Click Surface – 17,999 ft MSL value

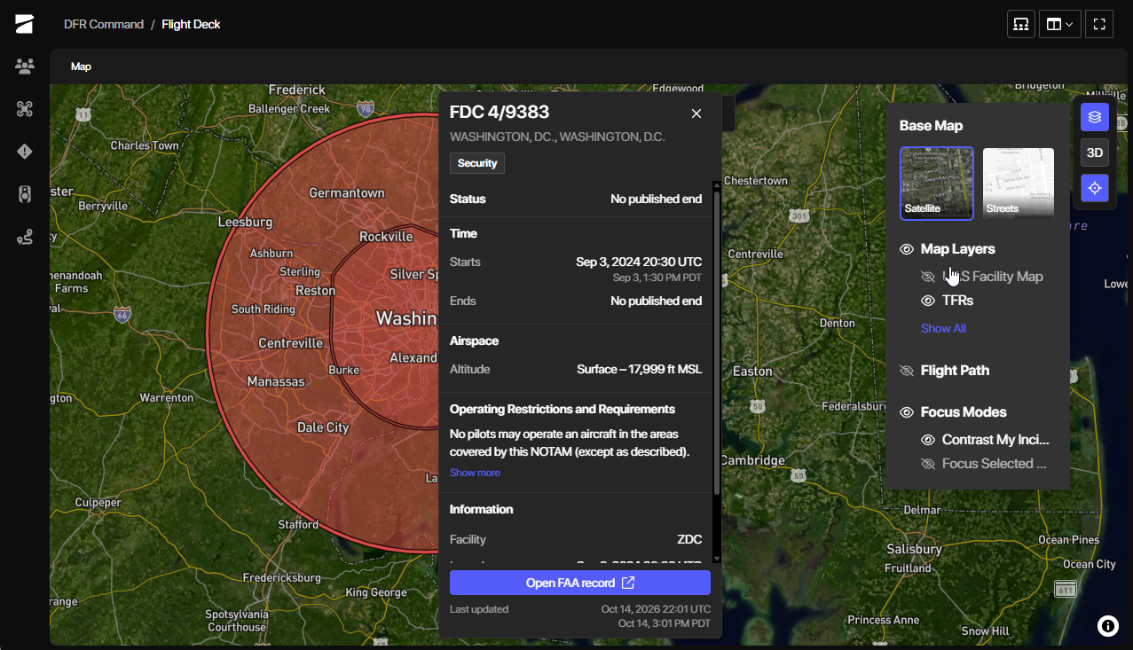pos(640,369)
